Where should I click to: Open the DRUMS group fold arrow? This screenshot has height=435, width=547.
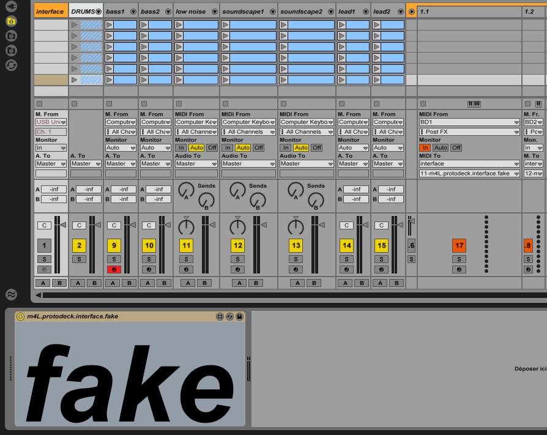click(x=99, y=12)
